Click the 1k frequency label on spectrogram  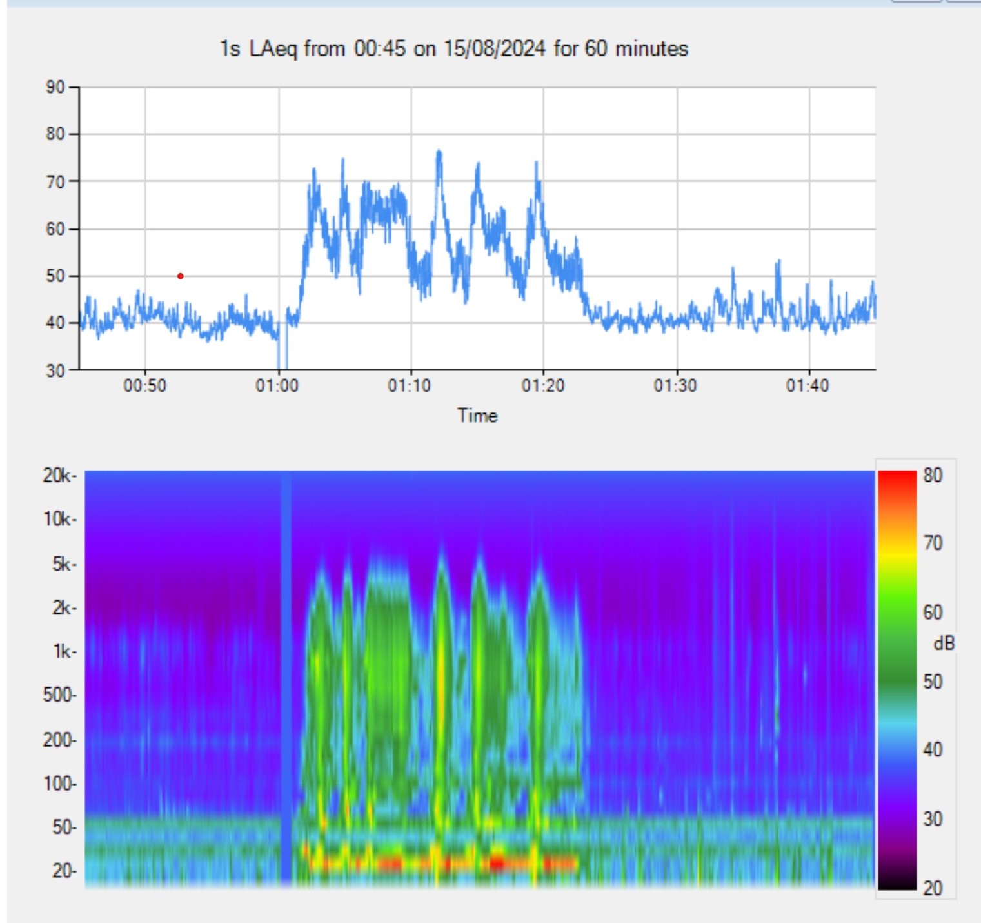[63, 652]
